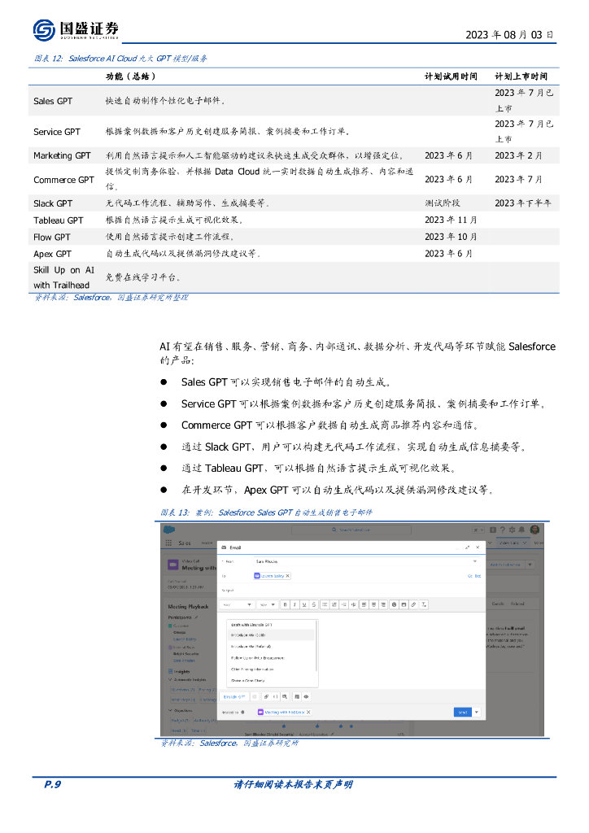The image size is (589, 833).
Task: Click the '2023年10月' trial date cell
Action: pos(451,237)
